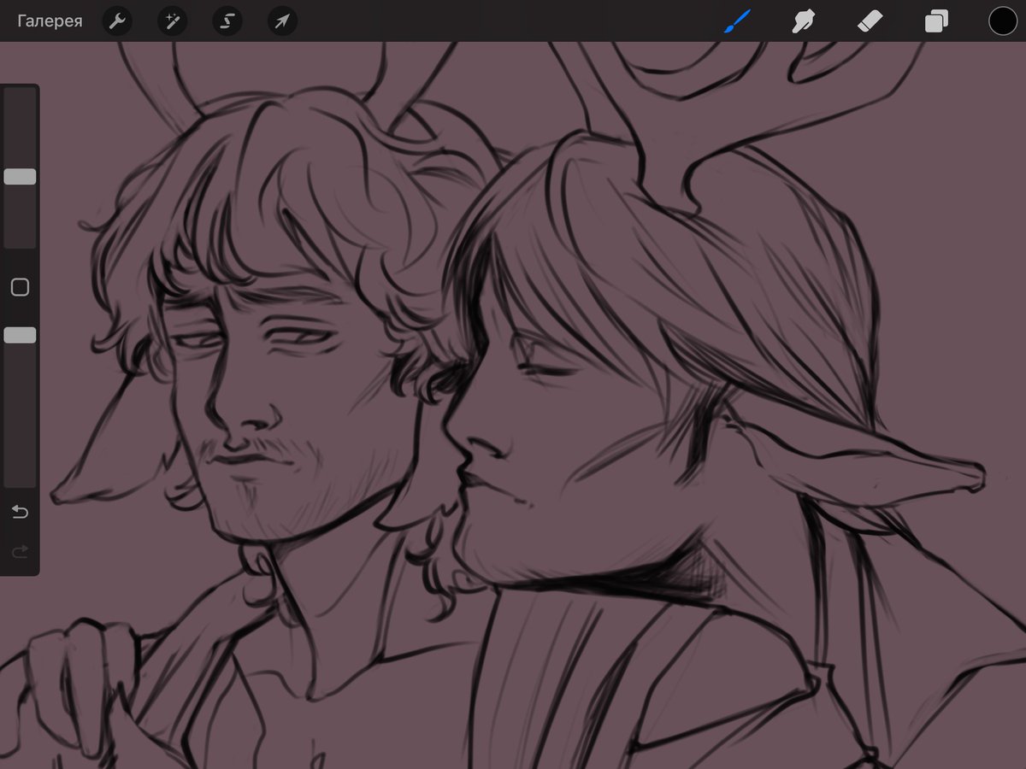Undo the last stroke with undo arrow
This screenshot has width=1026, height=769.
tap(20, 512)
